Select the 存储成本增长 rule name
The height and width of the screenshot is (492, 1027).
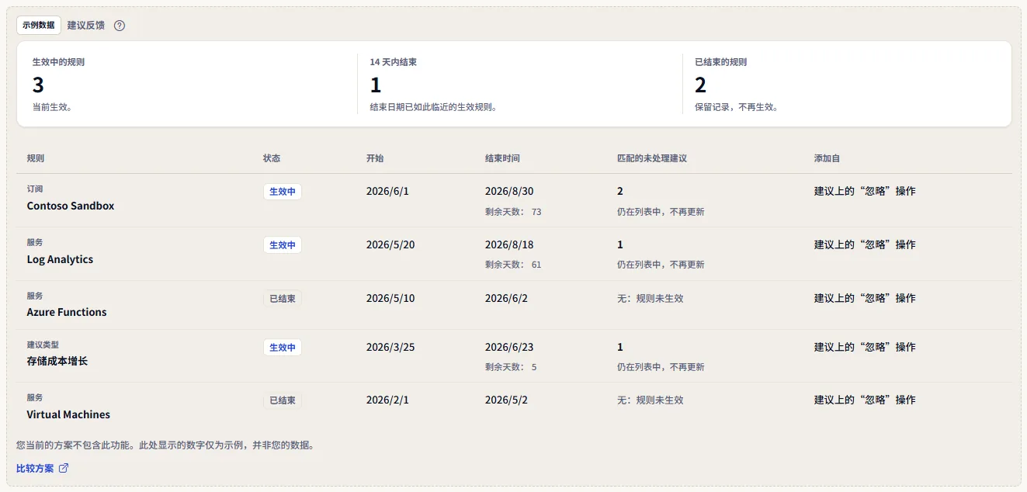point(57,362)
